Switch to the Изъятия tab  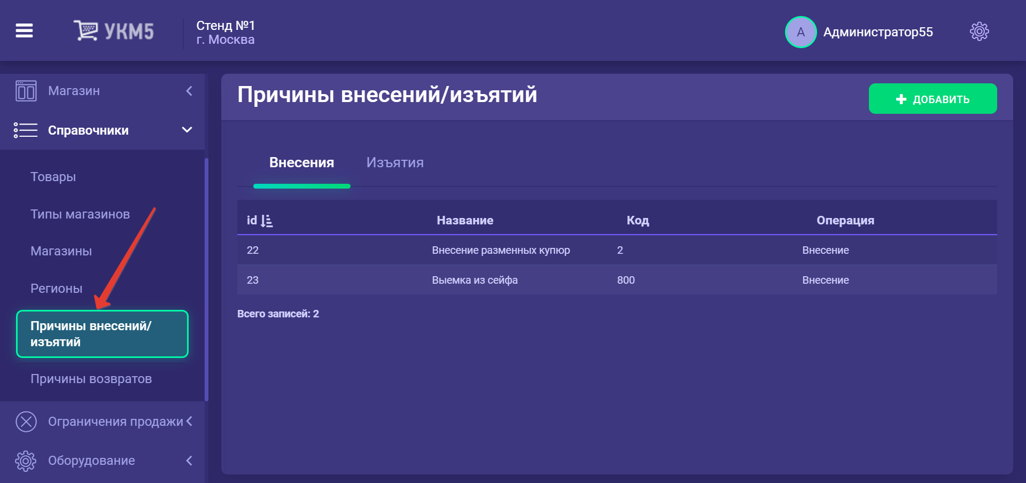pyautogui.click(x=394, y=163)
